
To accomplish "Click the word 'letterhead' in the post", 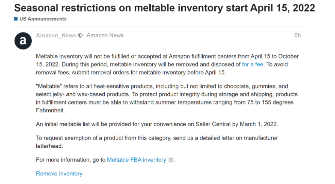I will pos(49,146).
